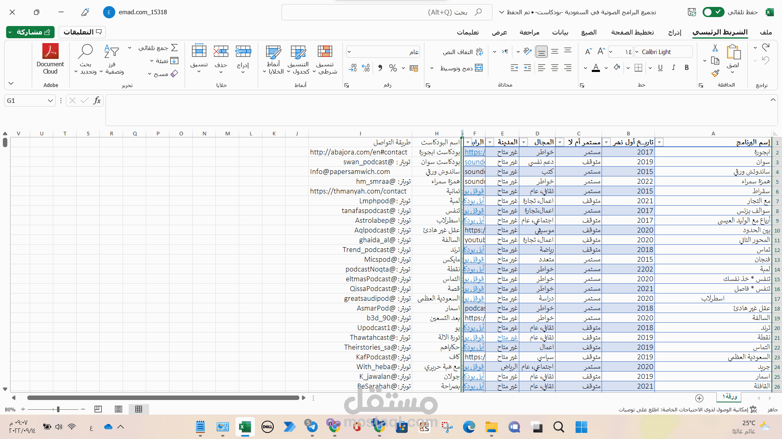Image resolution: width=782 pixels, height=439 pixels.
Task: Expand the Name Box dropdown for G1
Action: tap(51, 101)
